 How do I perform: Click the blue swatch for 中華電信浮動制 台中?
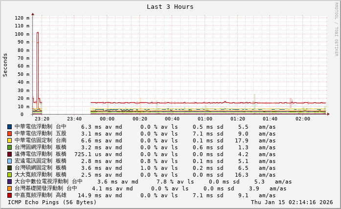[x=9, y=127]
